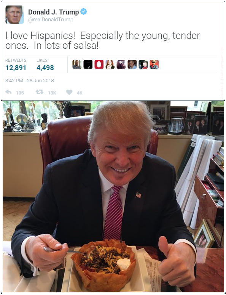Open the @realDonaldTrump handle link
Image resolution: width=226 pixels, height=295 pixels.
[x=51, y=20]
